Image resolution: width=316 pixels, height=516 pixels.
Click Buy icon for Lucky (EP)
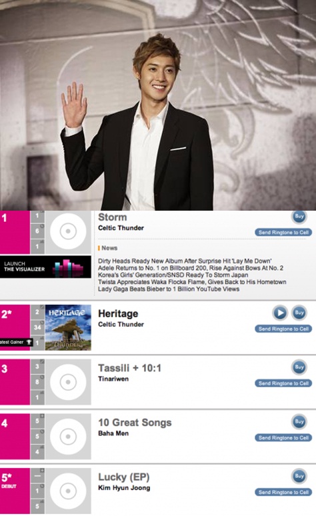pyautogui.click(x=299, y=476)
